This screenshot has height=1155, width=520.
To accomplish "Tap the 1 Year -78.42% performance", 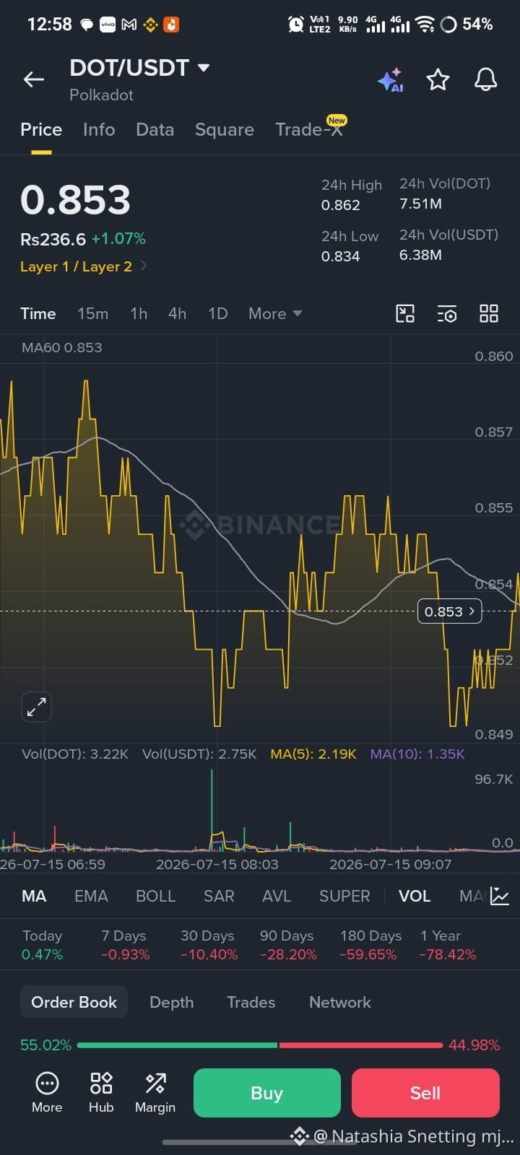I will pos(448,945).
